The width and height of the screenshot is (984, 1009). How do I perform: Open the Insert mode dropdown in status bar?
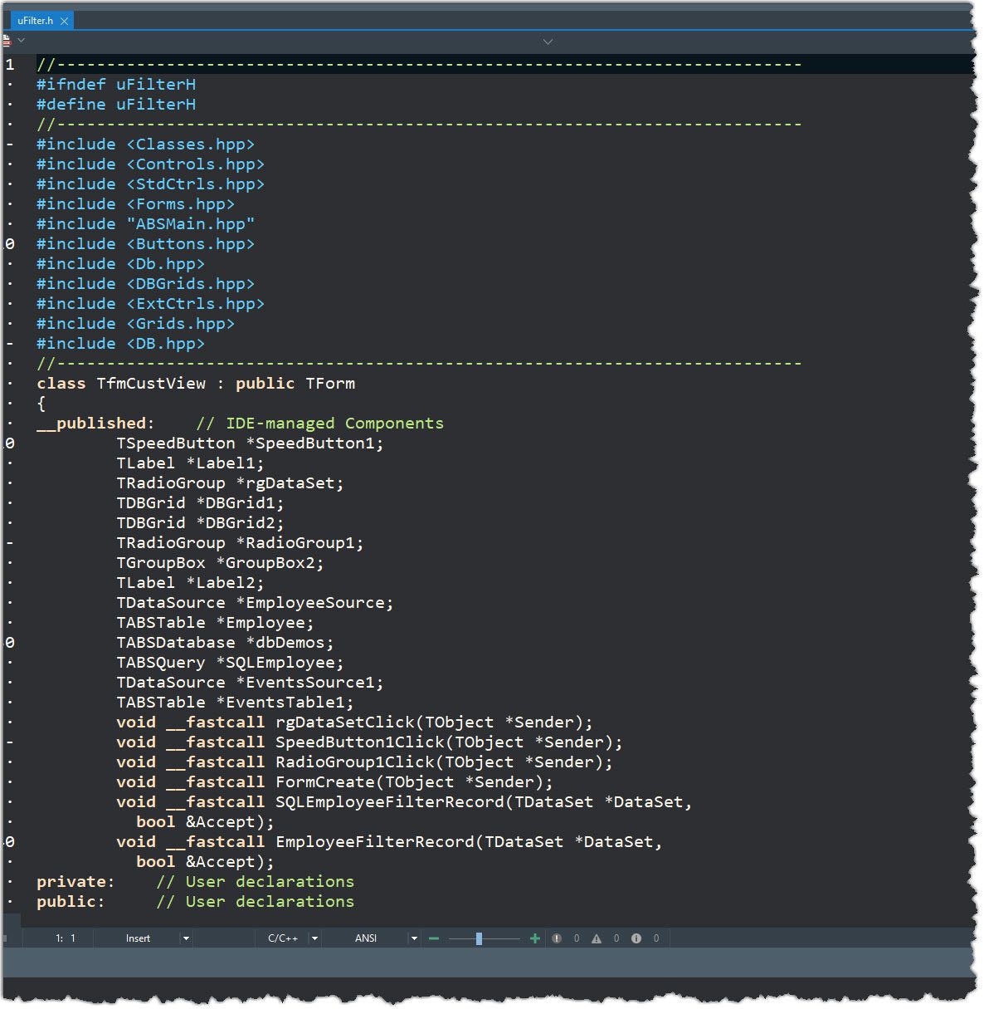tap(186, 938)
